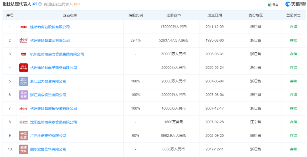The image size is (307, 157).
Task: Click the 启力投资 logo badge
Action: [x=24, y=81]
